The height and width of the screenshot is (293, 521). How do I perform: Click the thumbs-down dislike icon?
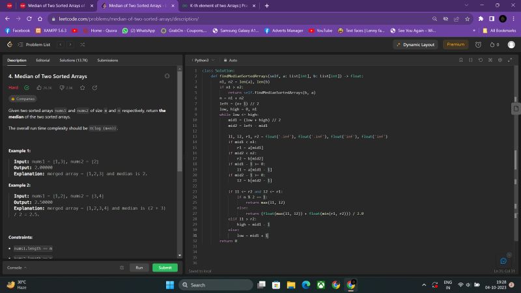tap(63, 87)
